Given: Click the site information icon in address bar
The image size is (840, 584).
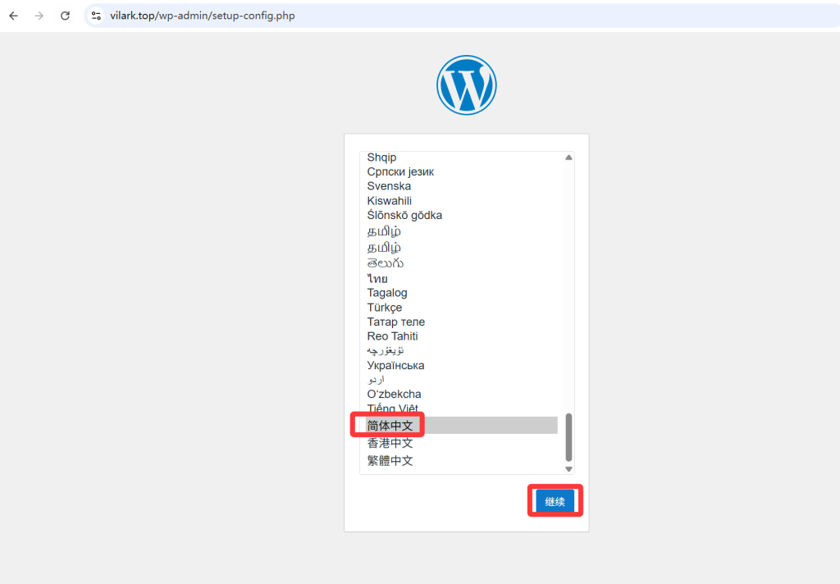Looking at the screenshot, I should coord(96,15).
